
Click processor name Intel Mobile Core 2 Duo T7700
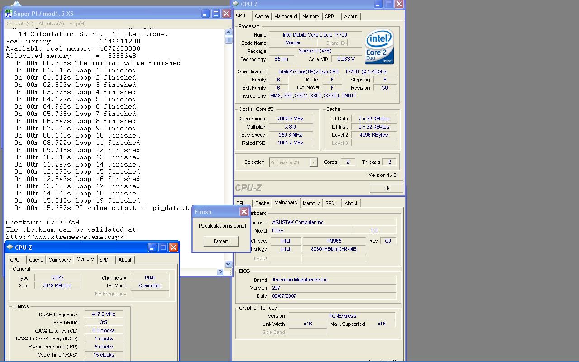coord(315,35)
